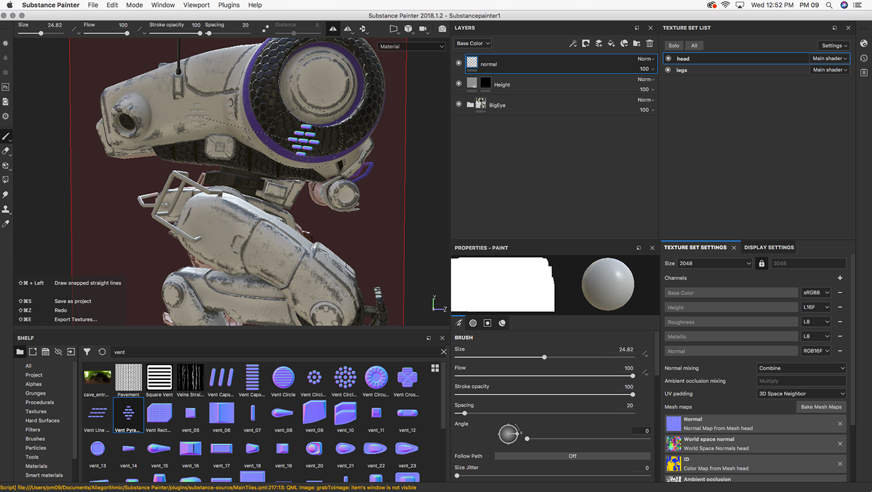The width and height of the screenshot is (872, 492).
Task: Click the Shelf import resources icon
Action: point(71,352)
